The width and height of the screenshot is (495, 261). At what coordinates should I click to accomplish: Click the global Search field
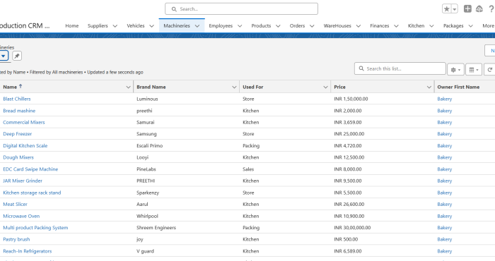tap(241, 8)
